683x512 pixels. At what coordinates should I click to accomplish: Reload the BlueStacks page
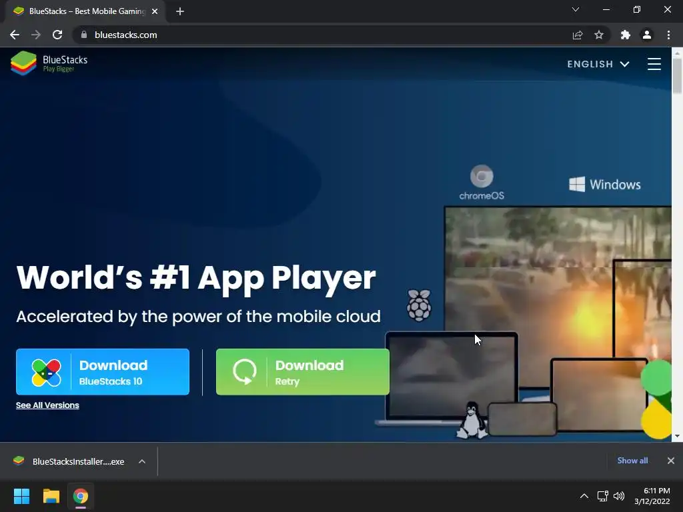[x=57, y=35]
